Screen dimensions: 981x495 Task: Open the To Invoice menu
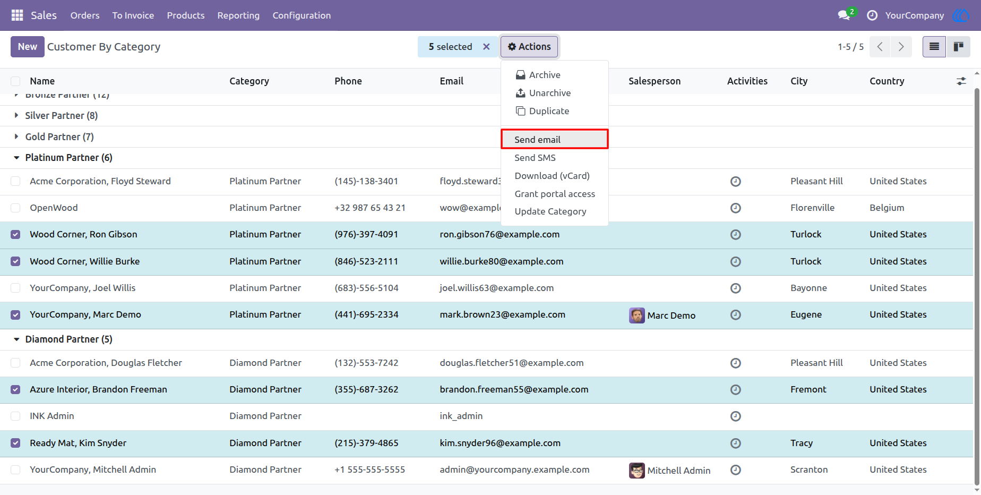click(133, 15)
